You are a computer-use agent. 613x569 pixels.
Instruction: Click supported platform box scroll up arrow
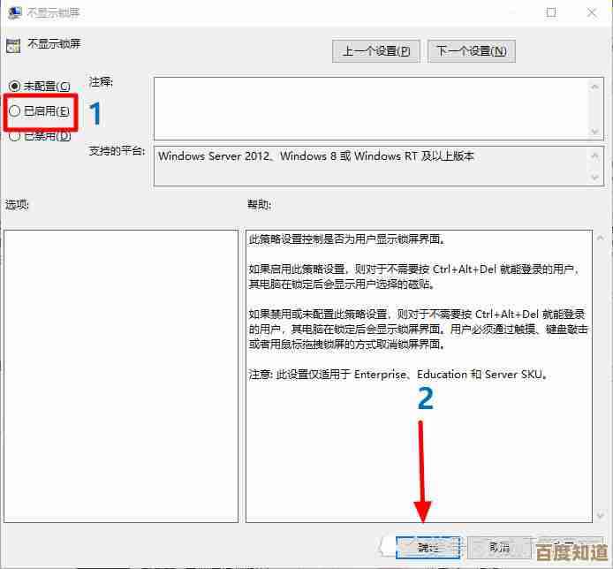(595, 156)
